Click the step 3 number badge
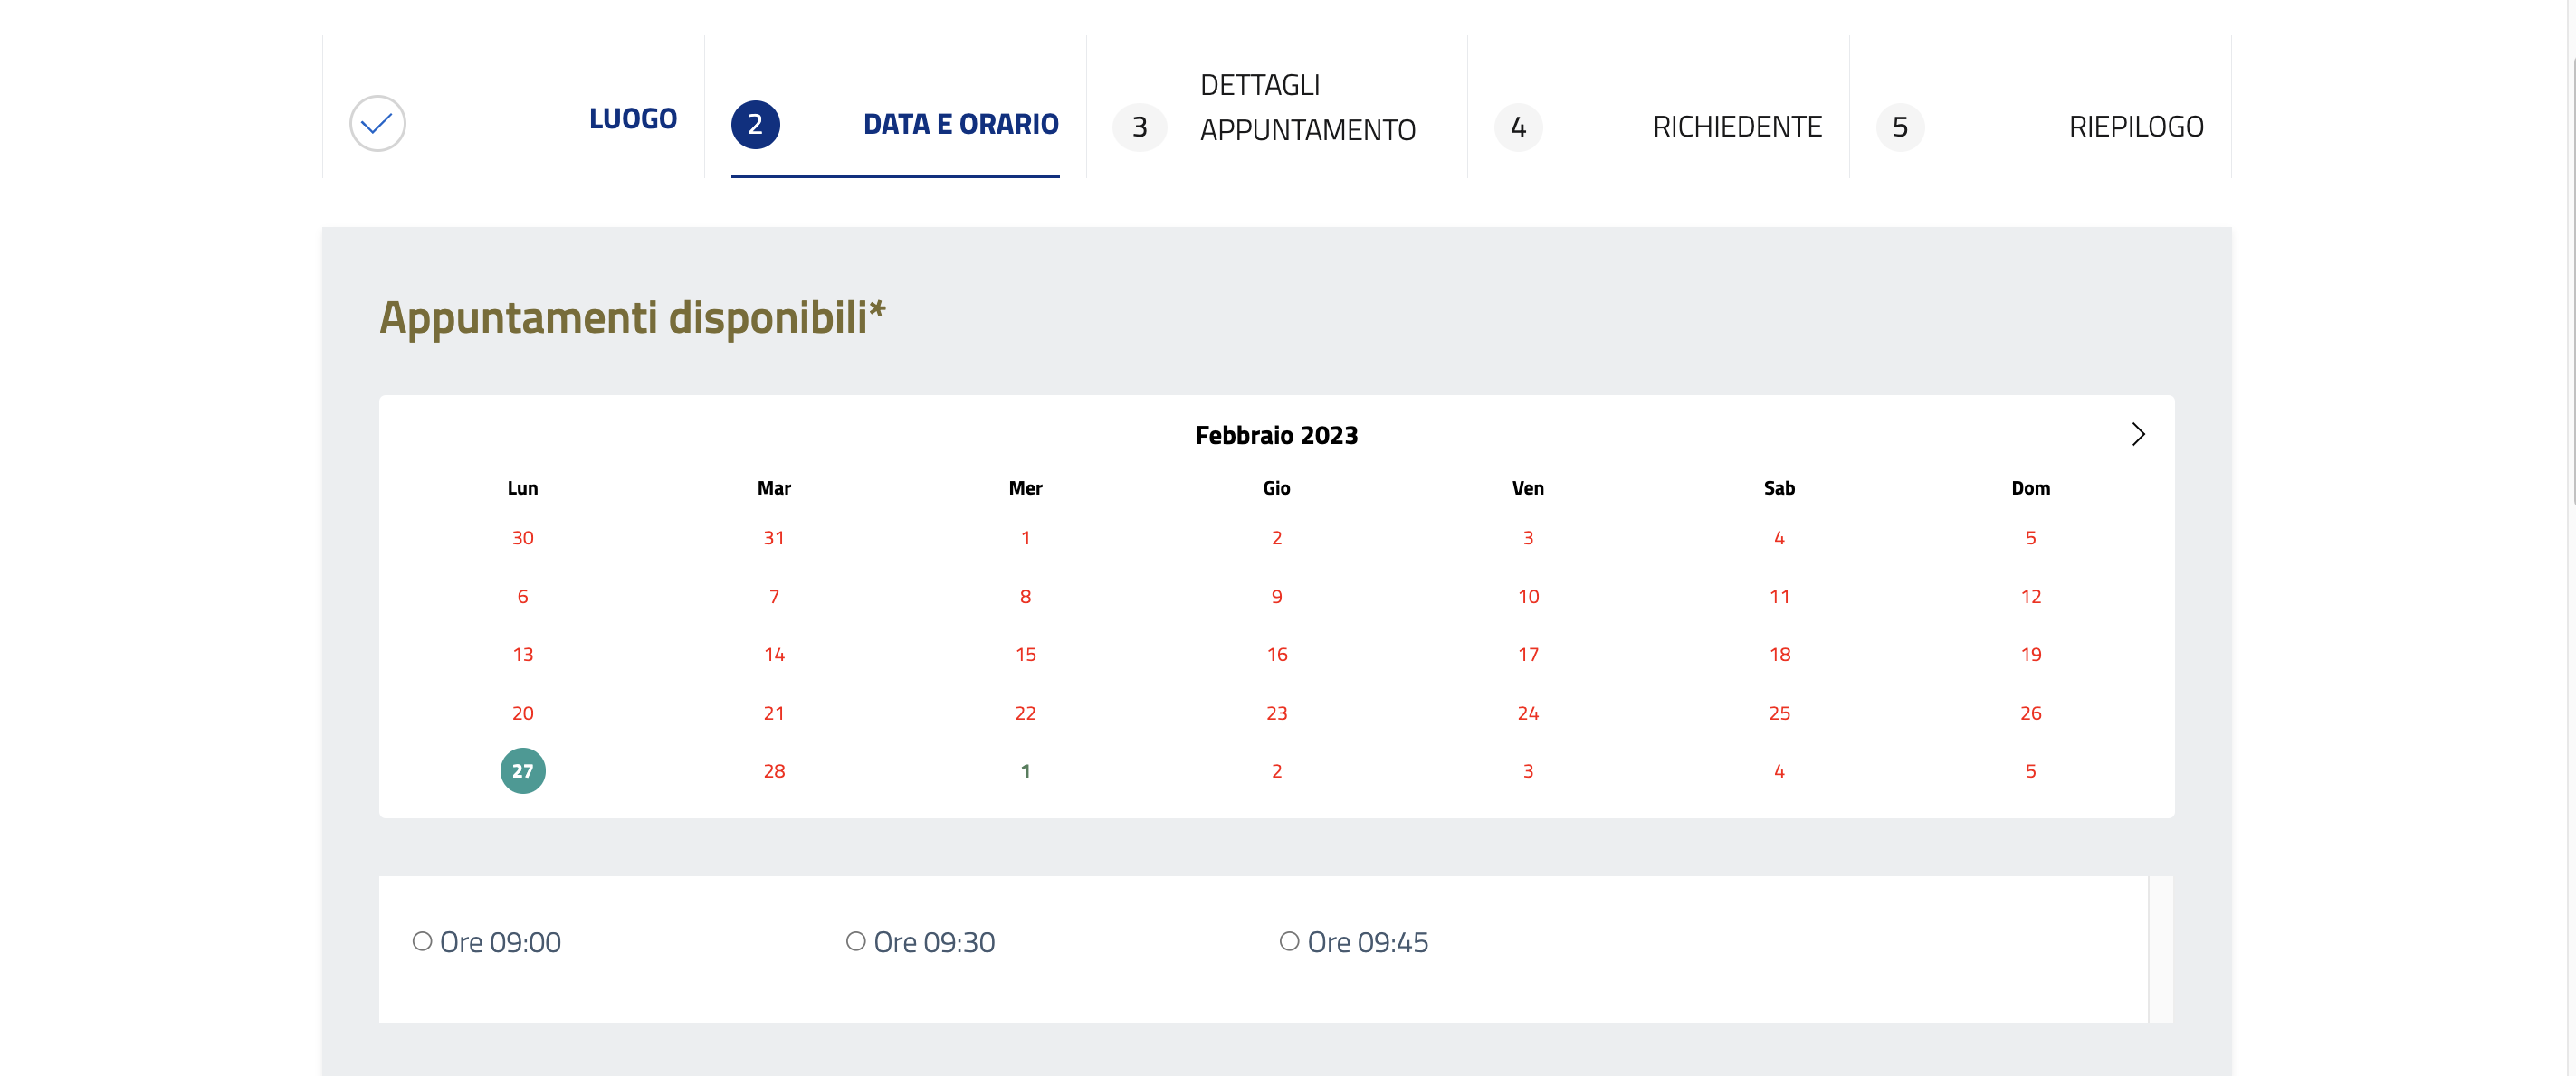The image size is (2576, 1076). point(1139,127)
